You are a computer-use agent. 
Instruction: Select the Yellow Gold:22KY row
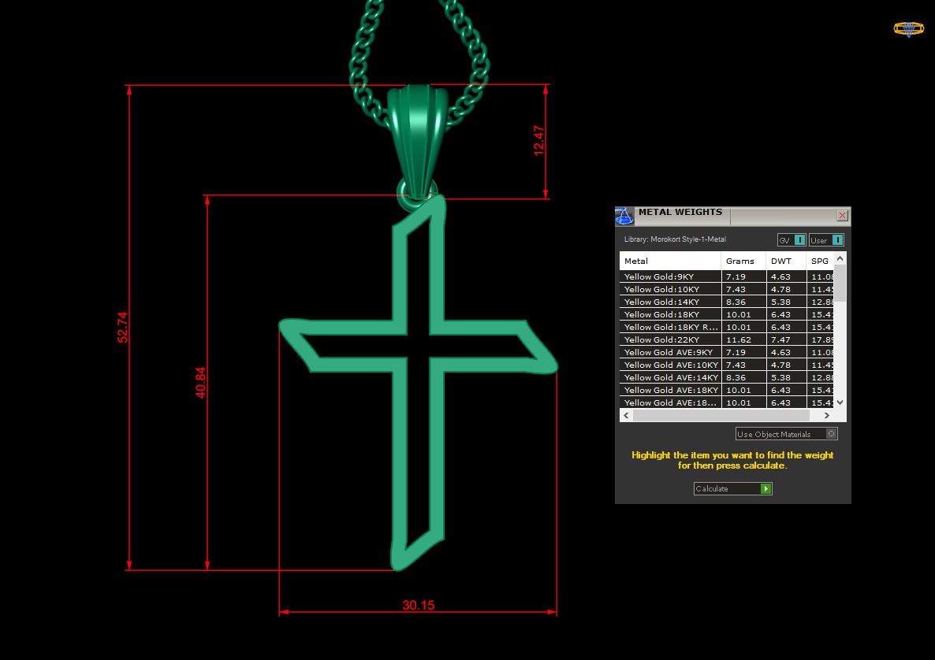726,339
